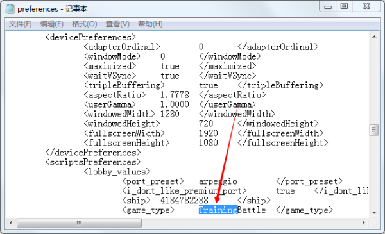Image resolution: width=385 pixels, height=234 pixels.
Task: Click the window resize grip corner
Action: tap(375, 224)
